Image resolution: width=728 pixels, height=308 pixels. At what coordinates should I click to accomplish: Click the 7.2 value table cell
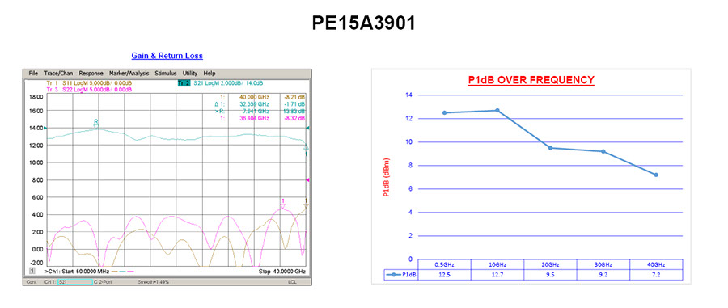[x=656, y=275]
